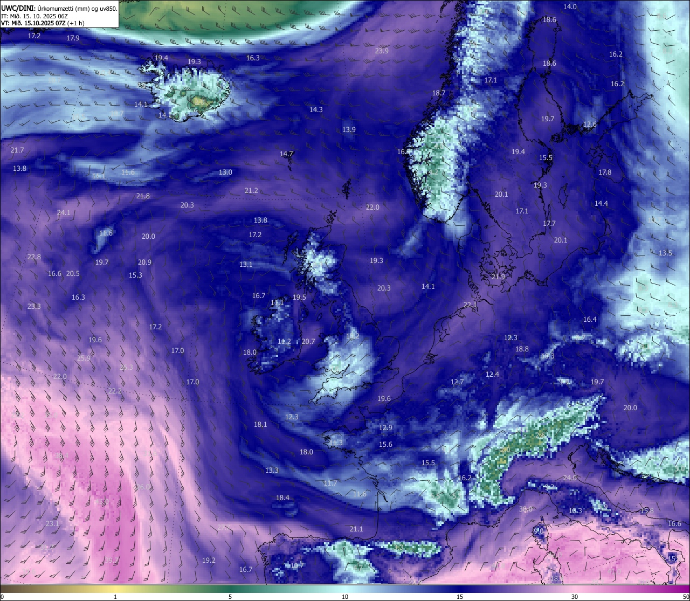Screen dimensions: 690x601
Task: Select the 13.9 map value
Action: click(x=349, y=129)
